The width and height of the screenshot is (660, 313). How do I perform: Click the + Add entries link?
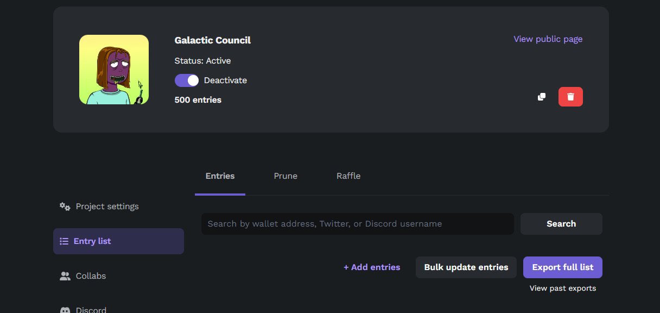coord(372,267)
